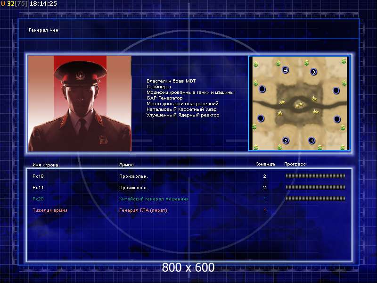Viewport: 377px width, 283px height.
Task: Click the 'Имя игрока' column header
Action: coord(45,165)
